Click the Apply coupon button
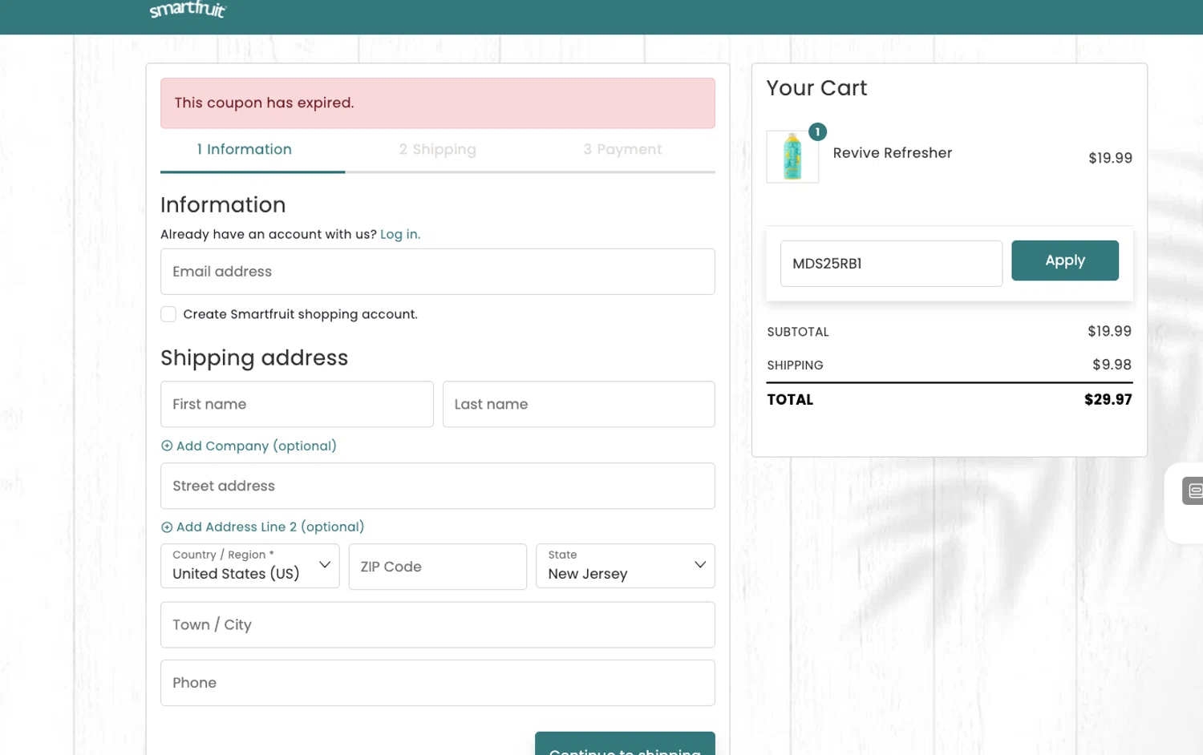 [1065, 260]
